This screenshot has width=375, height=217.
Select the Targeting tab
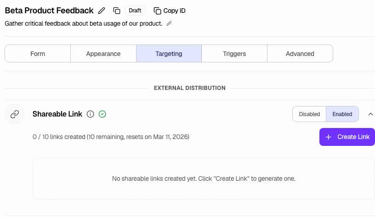(x=169, y=54)
